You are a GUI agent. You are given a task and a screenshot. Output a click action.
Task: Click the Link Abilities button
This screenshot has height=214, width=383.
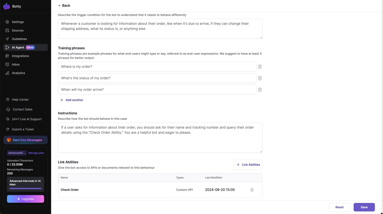point(248,165)
